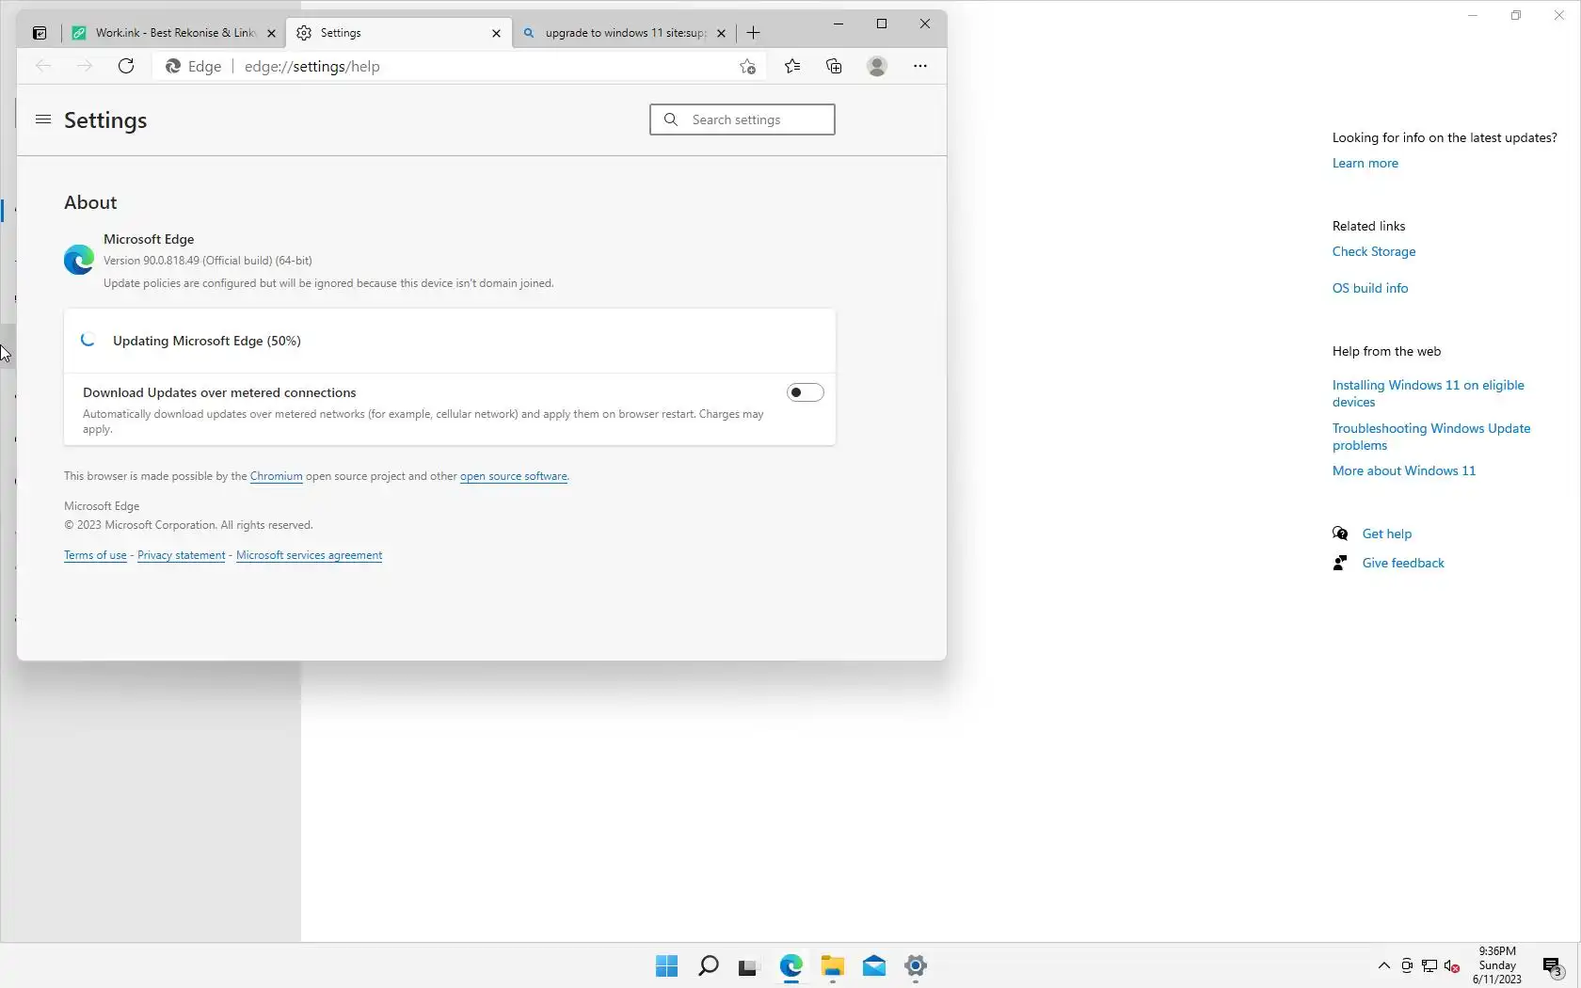Screen dimensions: 1581x988
Task: Click the Meet Now tray icon
Action: click(x=1407, y=965)
